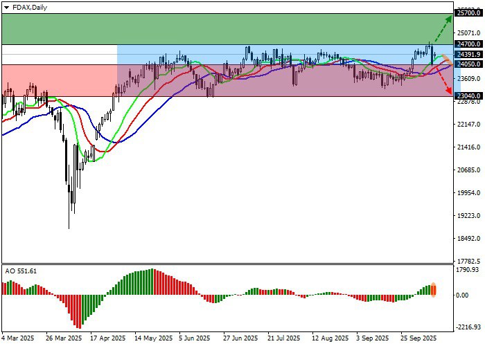Select the 24700.0 level label
This screenshot has height=346, width=485.
click(469, 44)
